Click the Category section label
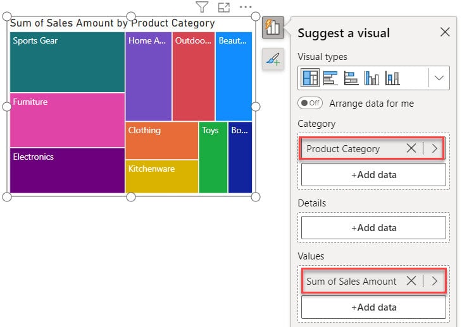 pyautogui.click(x=316, y=124)
